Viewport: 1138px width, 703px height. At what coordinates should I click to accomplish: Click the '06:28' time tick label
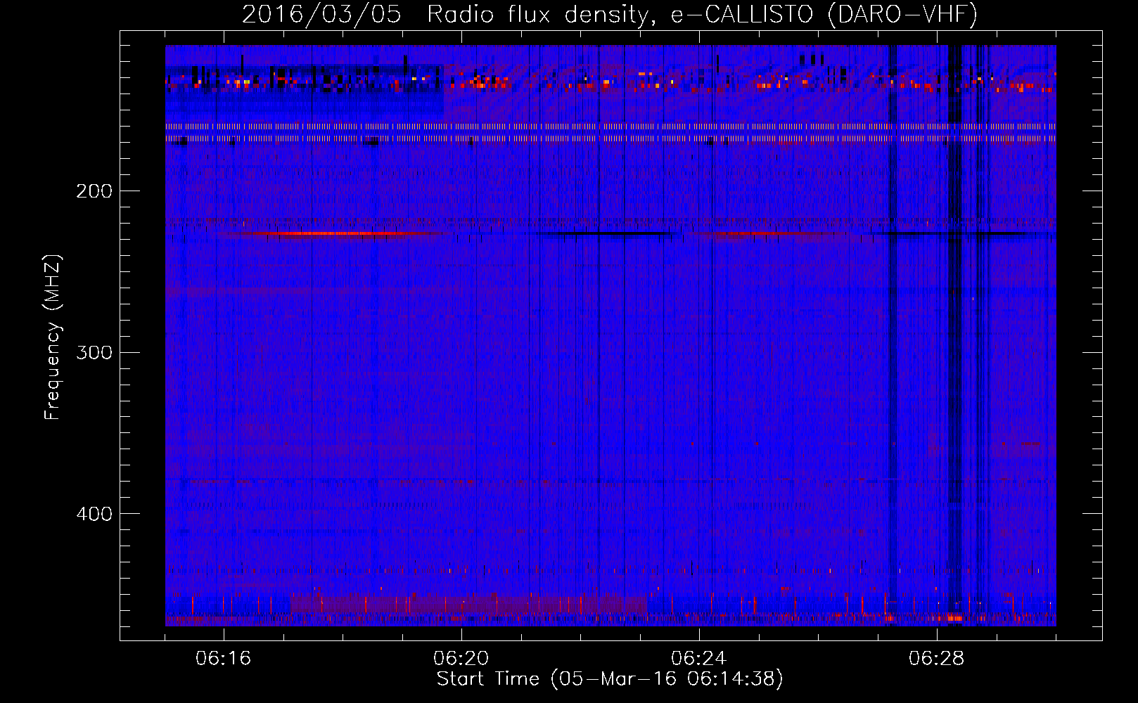(937, 659)
